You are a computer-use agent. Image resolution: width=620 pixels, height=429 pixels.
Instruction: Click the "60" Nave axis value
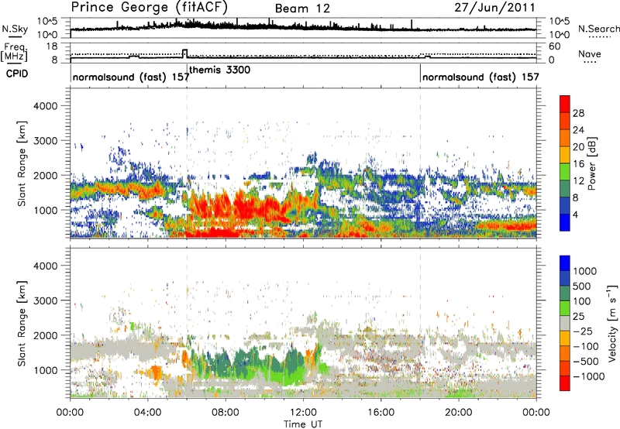[554, 46]
